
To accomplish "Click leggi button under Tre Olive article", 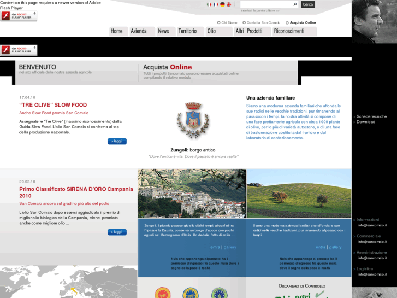I will pos(117,141).
